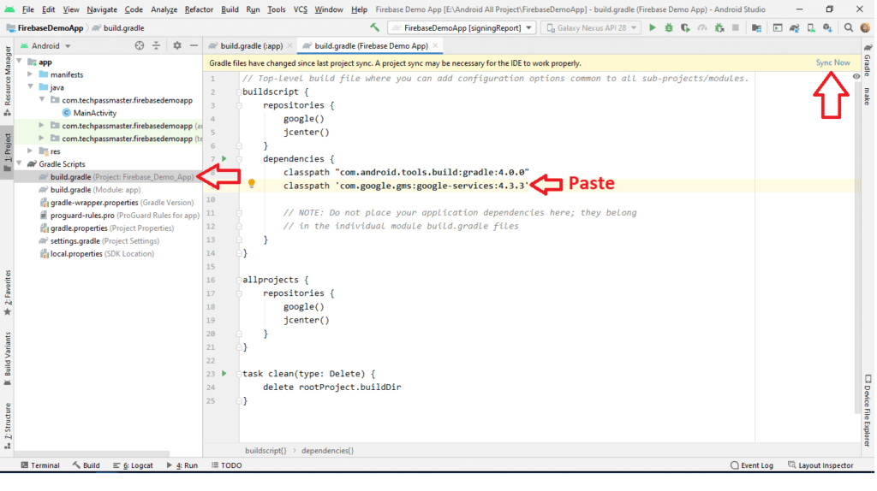877x491 pixels.
Task: Close the build.gradle (:app) tab
Action: click(289, 46)
